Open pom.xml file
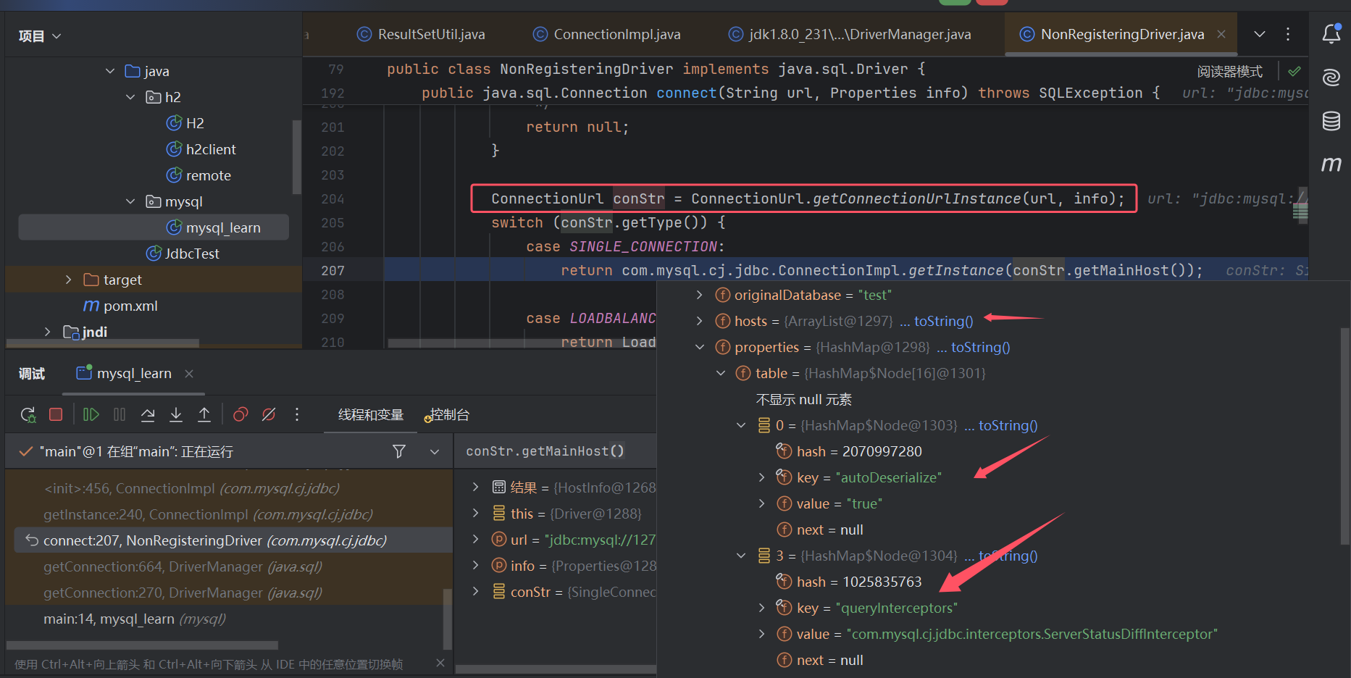Viewport: 1351px width, 678px height. coord(120,306)
